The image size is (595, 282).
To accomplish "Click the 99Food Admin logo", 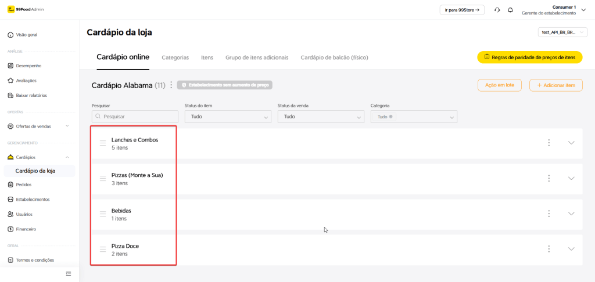I will pyautogui.click(x=26, y=9).
